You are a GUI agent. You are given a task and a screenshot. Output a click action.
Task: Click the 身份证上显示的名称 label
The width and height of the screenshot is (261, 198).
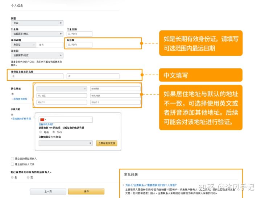pyautogui.click(x=22, y=72)
